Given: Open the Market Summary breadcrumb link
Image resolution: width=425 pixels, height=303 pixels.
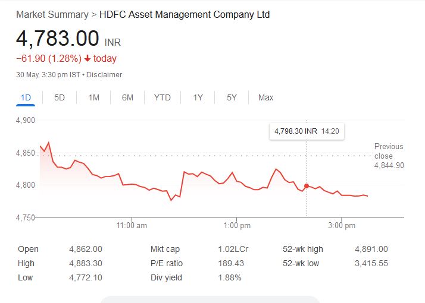Looking at the screenshot, I should (x=52, y=14).
